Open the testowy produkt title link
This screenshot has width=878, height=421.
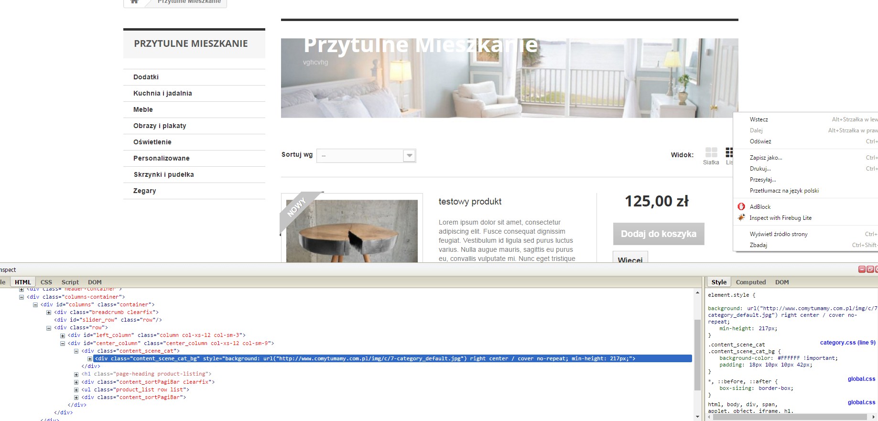(x=470, y=202)
